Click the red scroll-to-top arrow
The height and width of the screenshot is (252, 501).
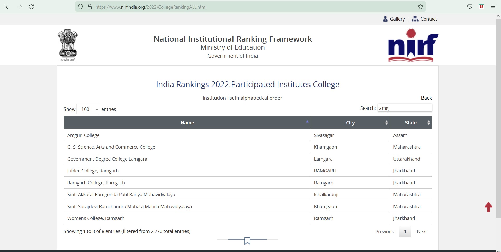(x=488, y=207)
